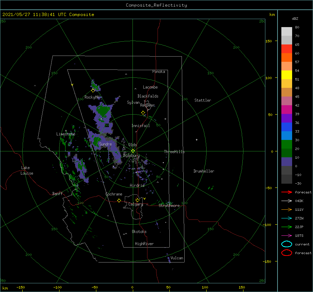Click the yellow radar-center diamond near Didsbury
This screenshot has width=313, height=292.
coord(133,151)
